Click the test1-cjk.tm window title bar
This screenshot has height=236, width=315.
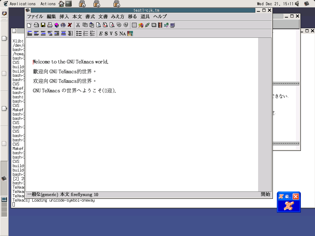(143, 10)
